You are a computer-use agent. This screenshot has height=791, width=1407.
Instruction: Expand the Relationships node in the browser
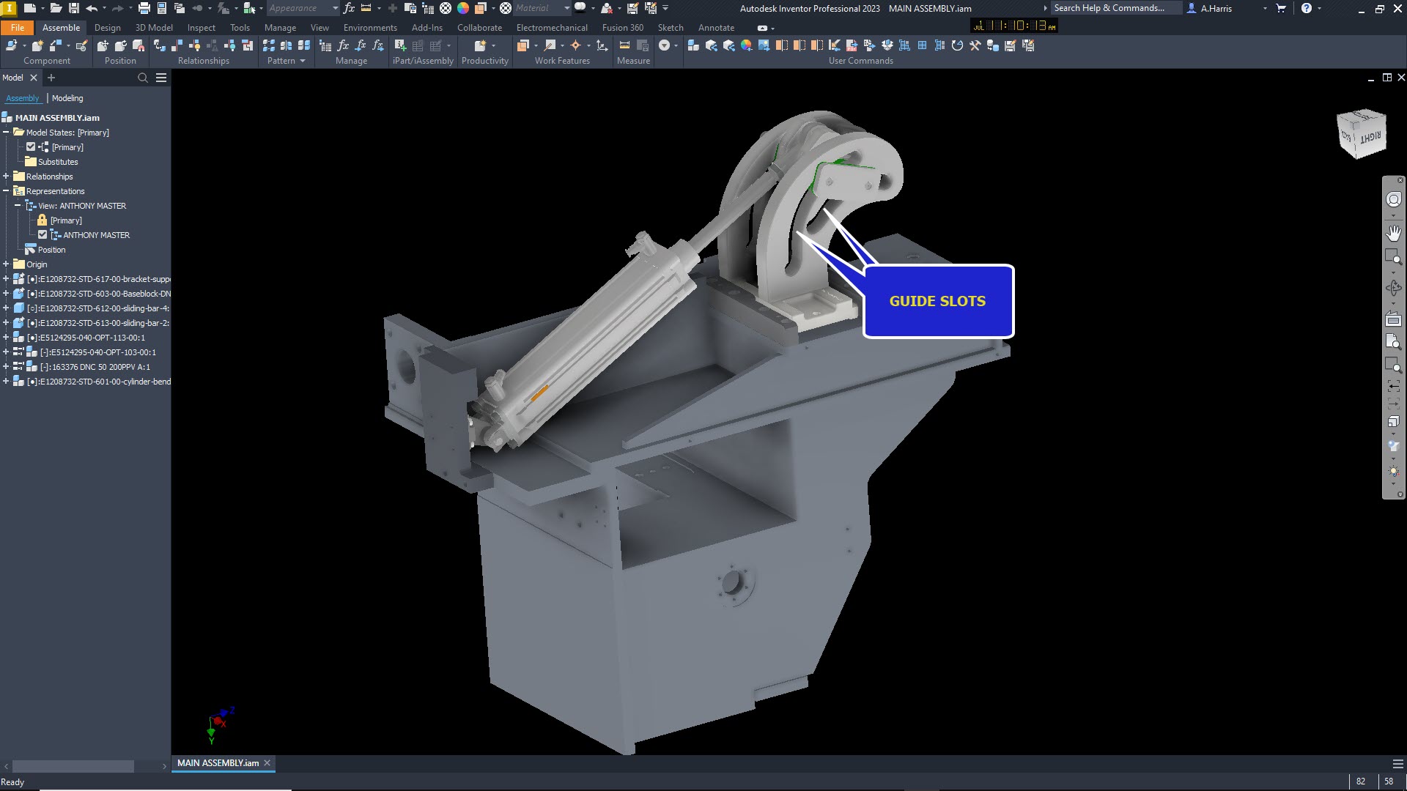click(x=6, y=177)
